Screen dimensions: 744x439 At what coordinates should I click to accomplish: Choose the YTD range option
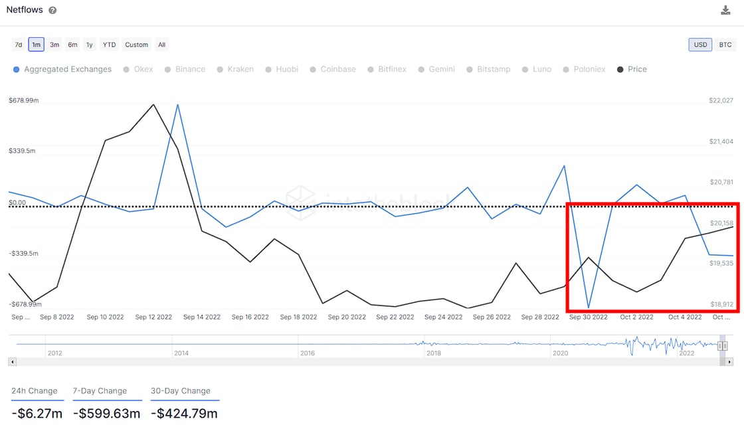coord(109,44)
